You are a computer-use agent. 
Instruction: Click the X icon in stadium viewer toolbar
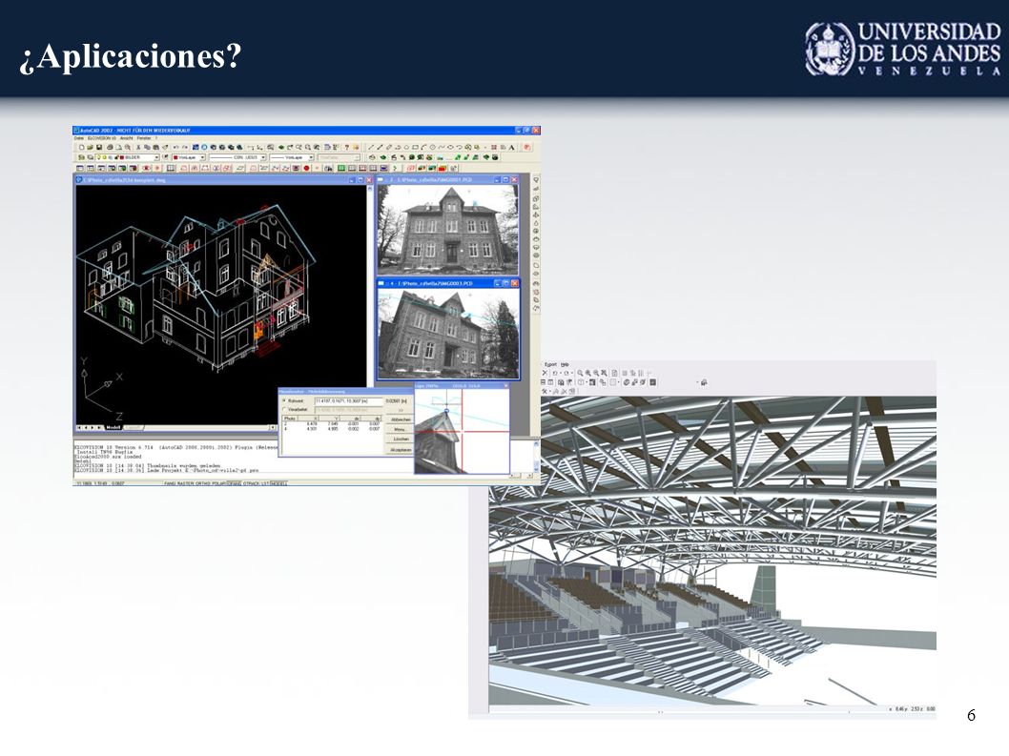coord(546,373)
